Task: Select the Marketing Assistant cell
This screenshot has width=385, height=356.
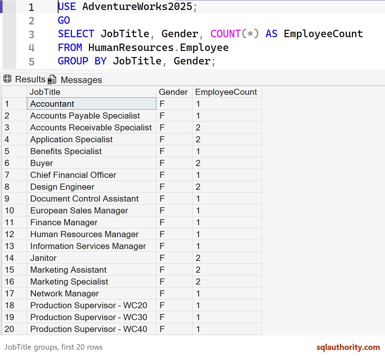Action: [x=91, y=270]
